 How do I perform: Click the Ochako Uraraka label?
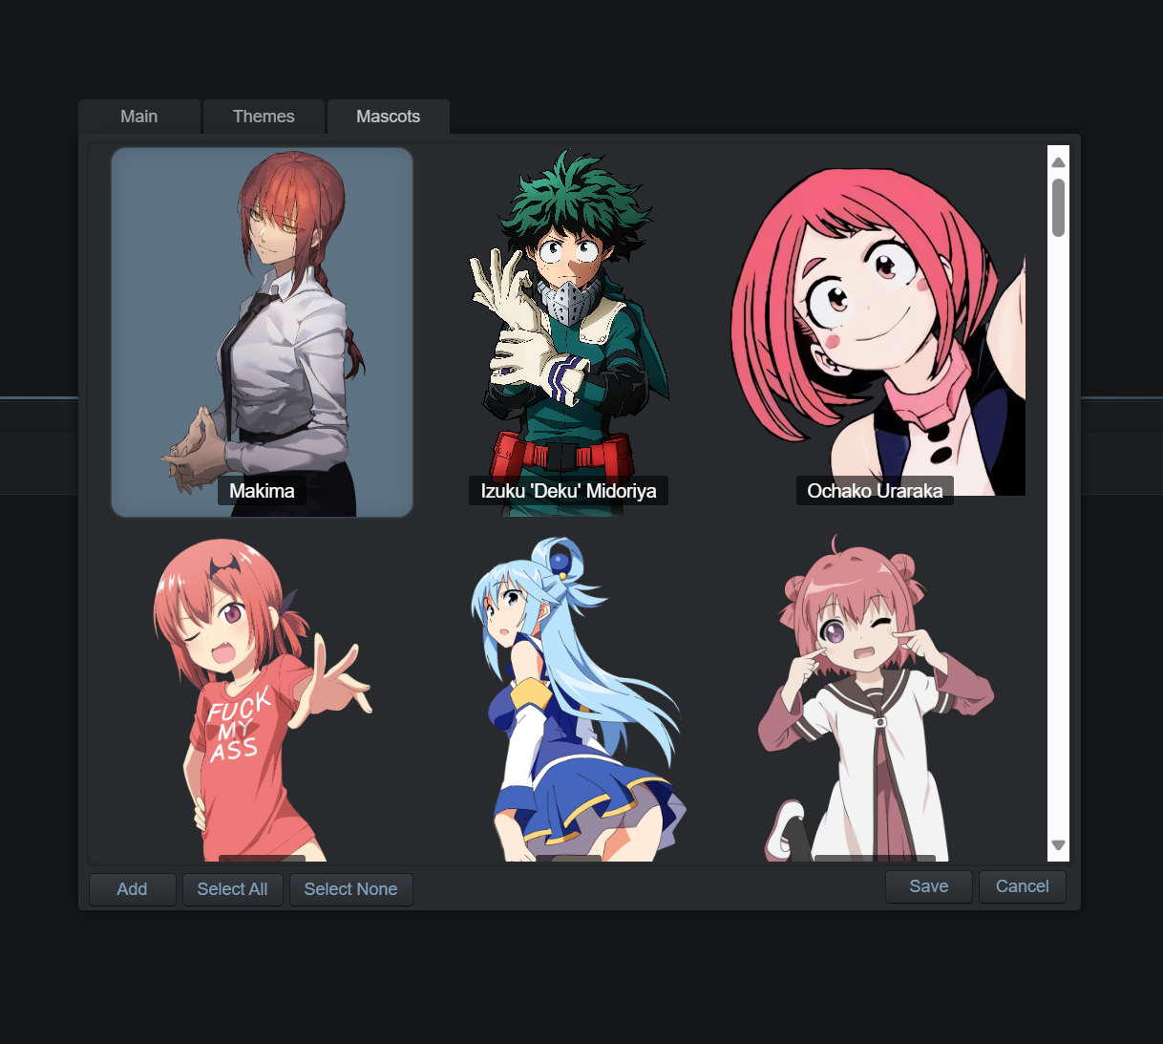pyautogui.click(x=875, y=491)
